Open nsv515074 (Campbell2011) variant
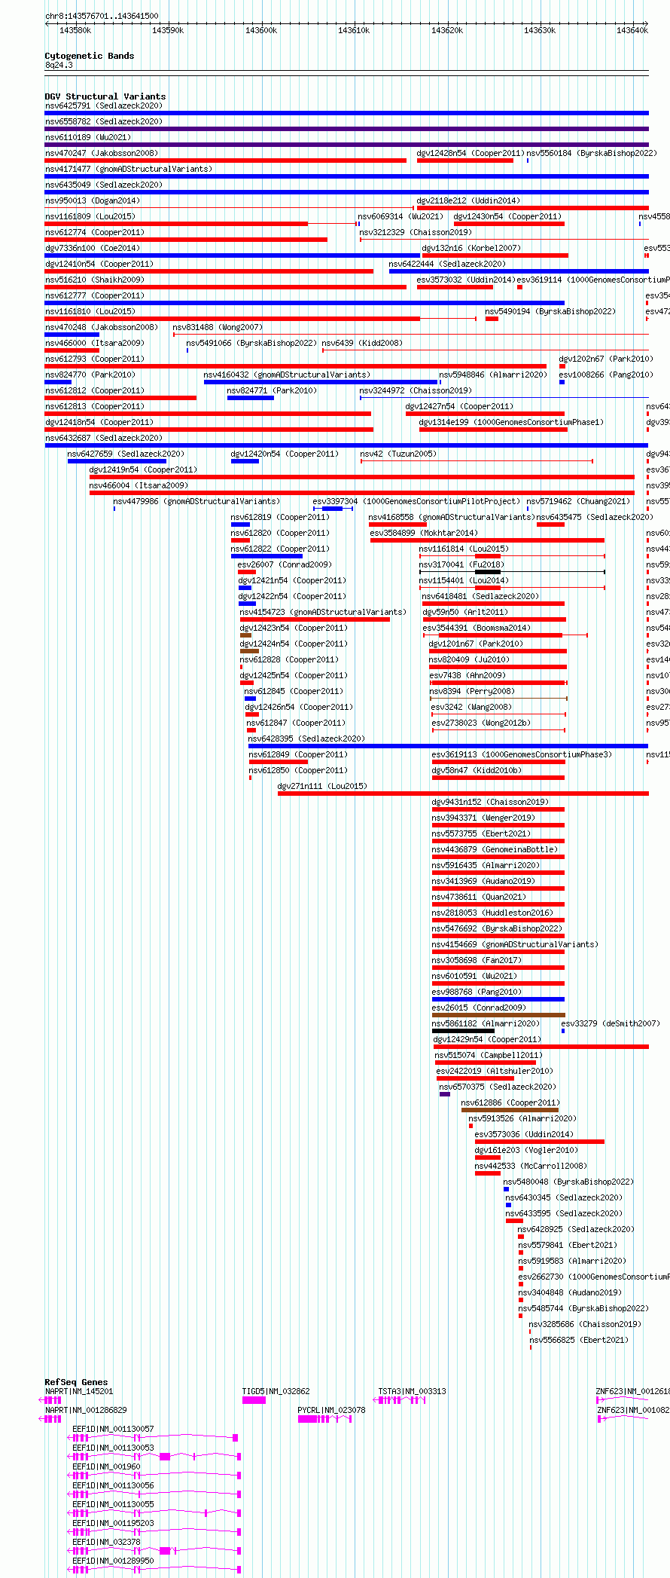Image resolution: width=670 pixels, height=1578 pixels. coord(489,1055)
